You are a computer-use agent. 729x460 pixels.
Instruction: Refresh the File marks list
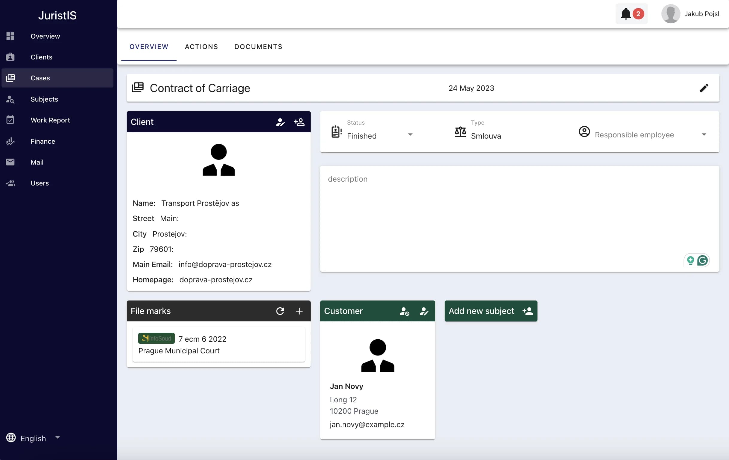[280, 311]
